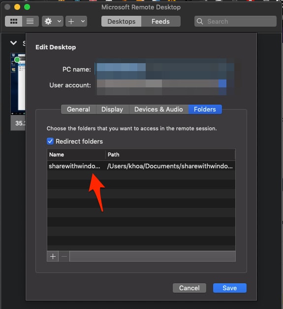Click the PC name field
Image resolution: width=283 pixels, height=309 pixels.
[164, 69]
